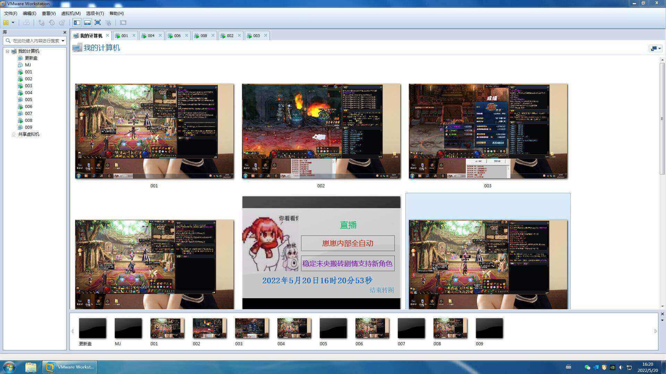The height and width of the screenshot is (374, 666).
Task: Toggle the Show Library panel toolbar button
Action: (77, 23)
